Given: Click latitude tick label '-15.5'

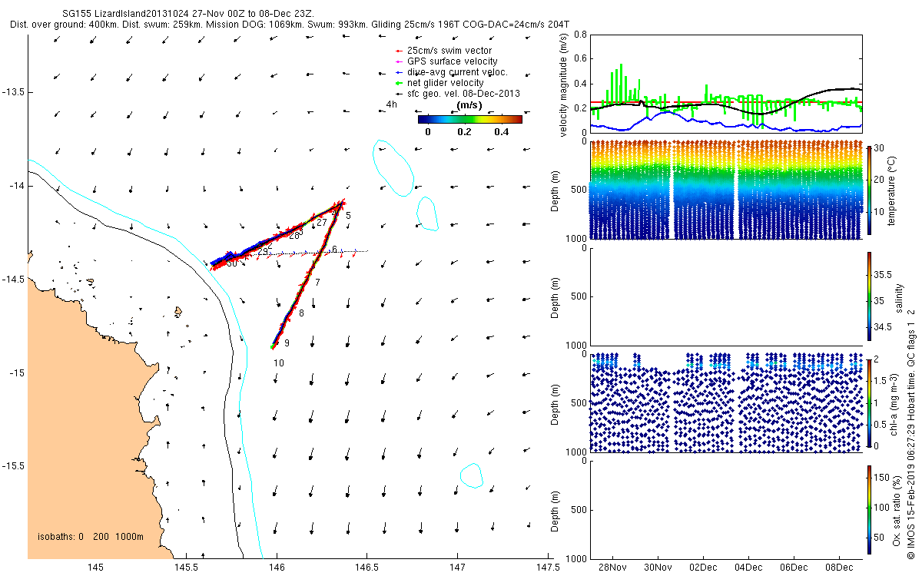Looking at the screenshot, I should 13,466.
